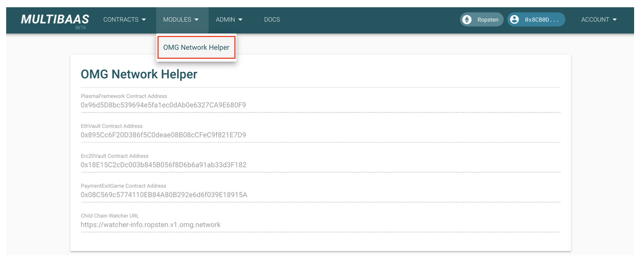Click the PlasmaFramework Contract Address label
This screenshot has width=641, height=264.
tap(124, 96)
